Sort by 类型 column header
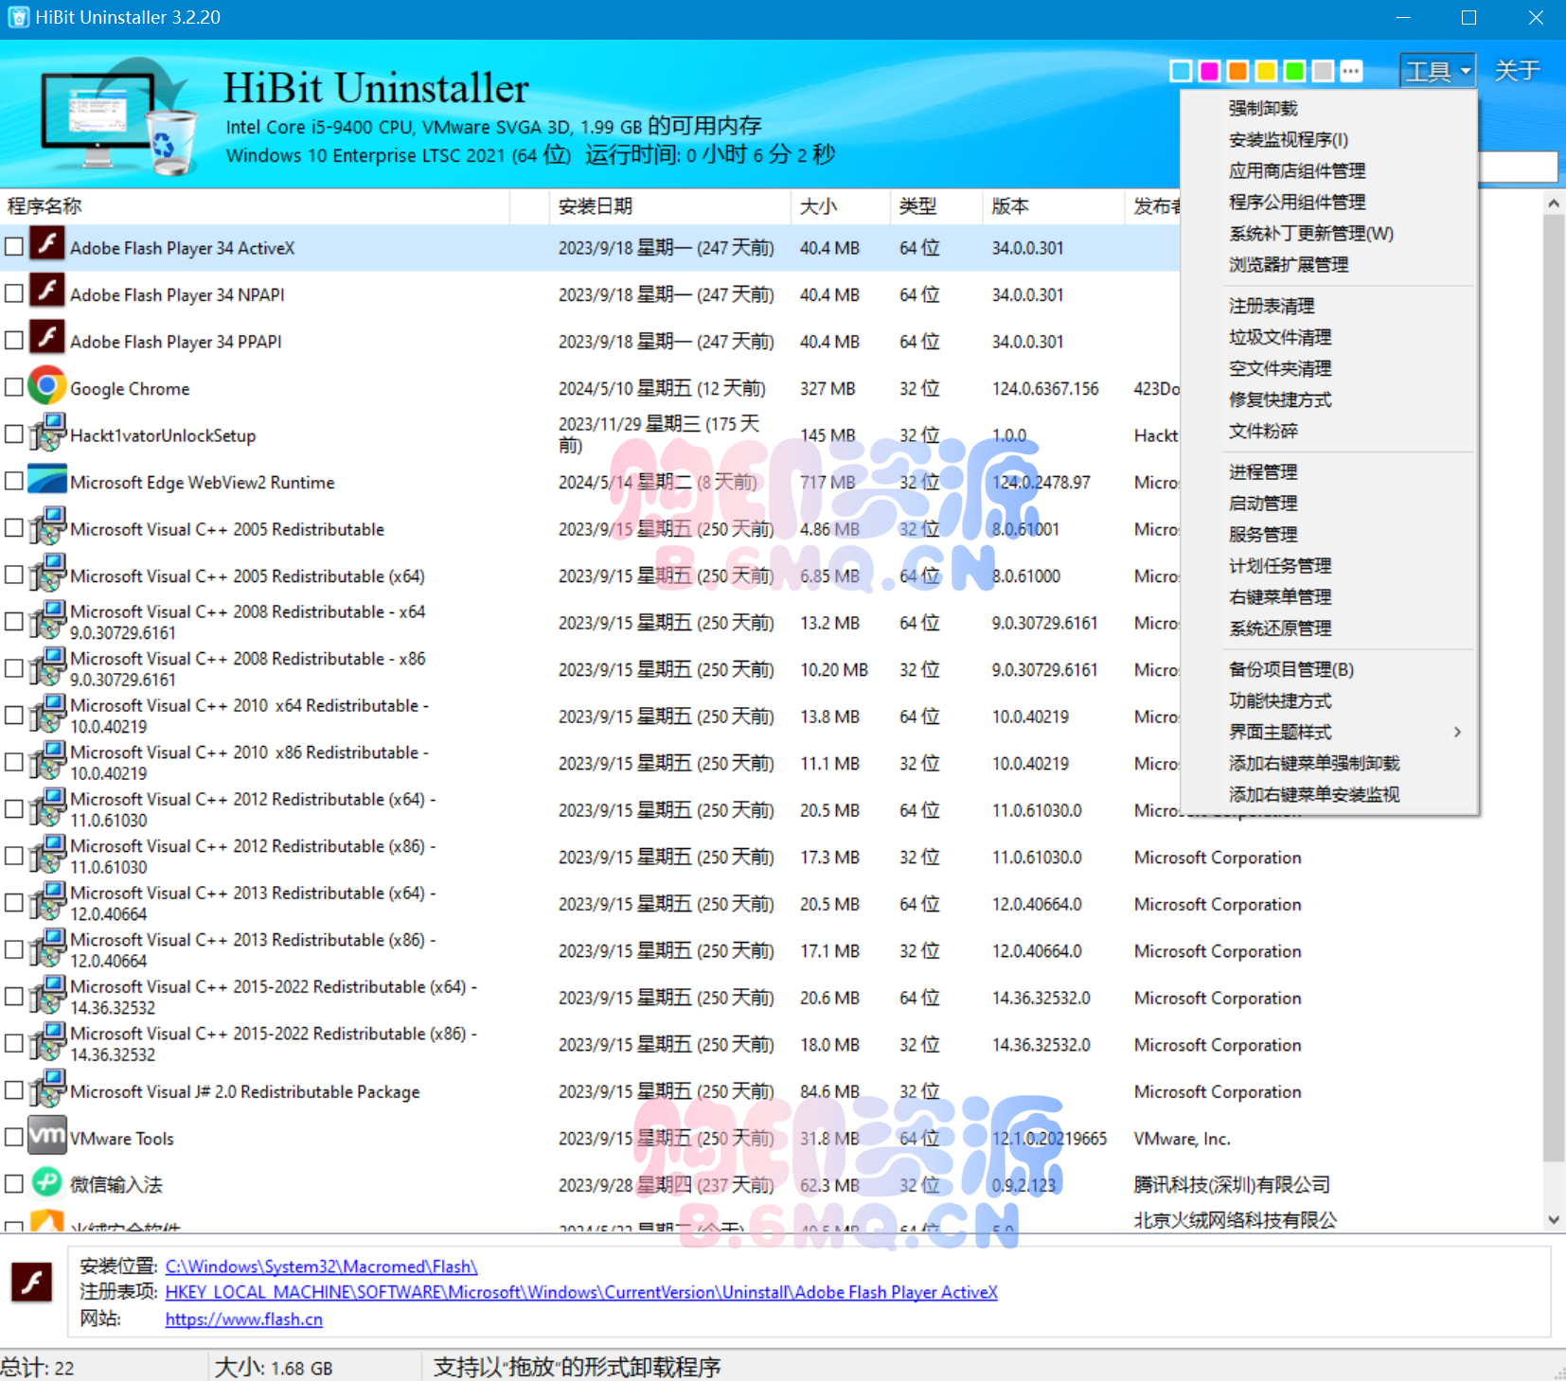 936,206
